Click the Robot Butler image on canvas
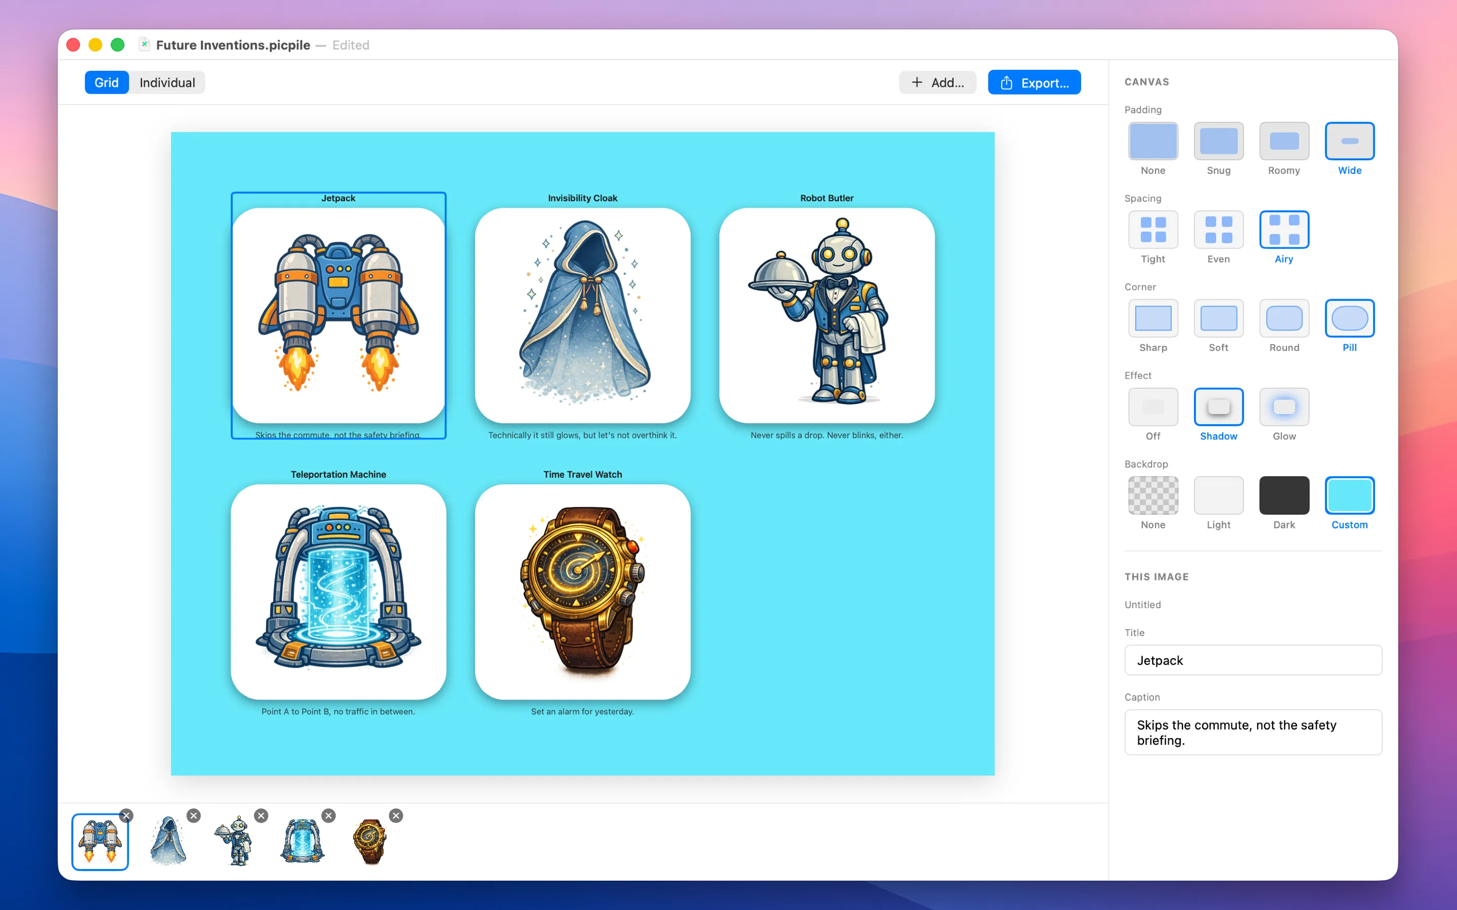The height and width of the screenshot is (910, 1457). point(827,315)
